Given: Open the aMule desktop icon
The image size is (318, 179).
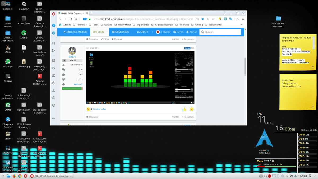Looking at the screenshot, I should tap(8, 49).
